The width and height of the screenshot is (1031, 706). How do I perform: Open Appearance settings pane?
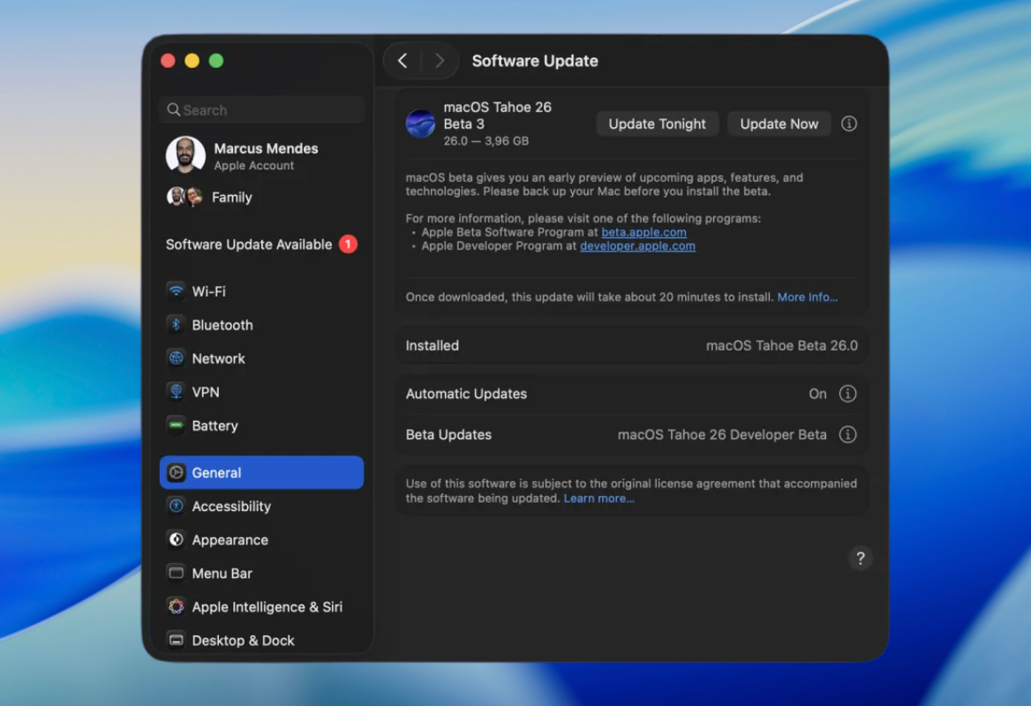click(261, 539)
